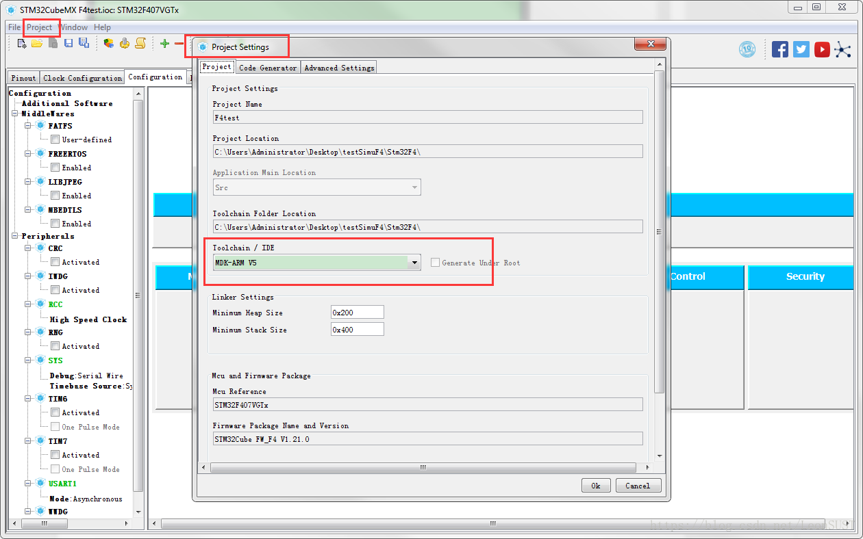863x539 pixels.
Task: Collapse the SYS tree node
Action: tap(29, 360)
